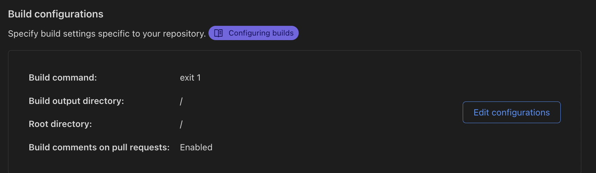Open the Configuring builds help link

point(254,33)
